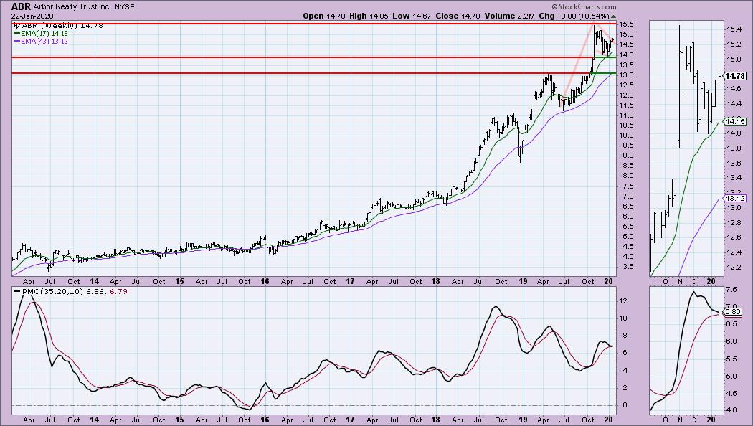Click the EMA(43) 13.12 legend entry
The width and height of the screenshot is (753, 426).
44,42
